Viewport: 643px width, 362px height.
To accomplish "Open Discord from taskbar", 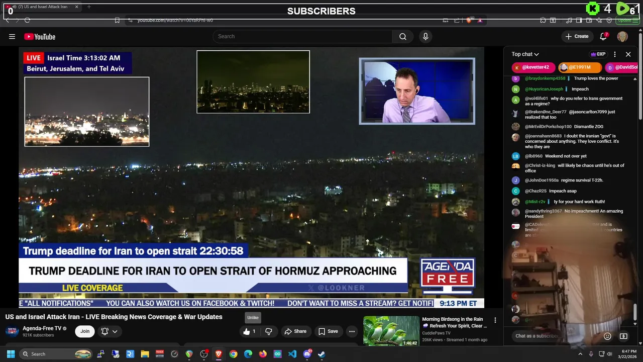I will (307, 354).
